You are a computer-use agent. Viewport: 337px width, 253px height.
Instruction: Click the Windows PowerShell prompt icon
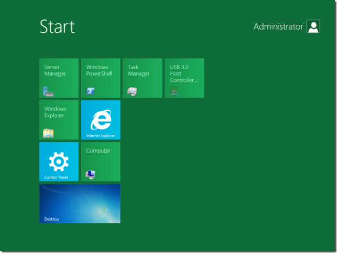tap(91, 91)
